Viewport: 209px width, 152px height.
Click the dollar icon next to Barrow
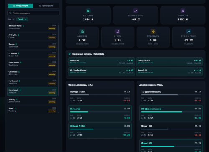point(16,44)
